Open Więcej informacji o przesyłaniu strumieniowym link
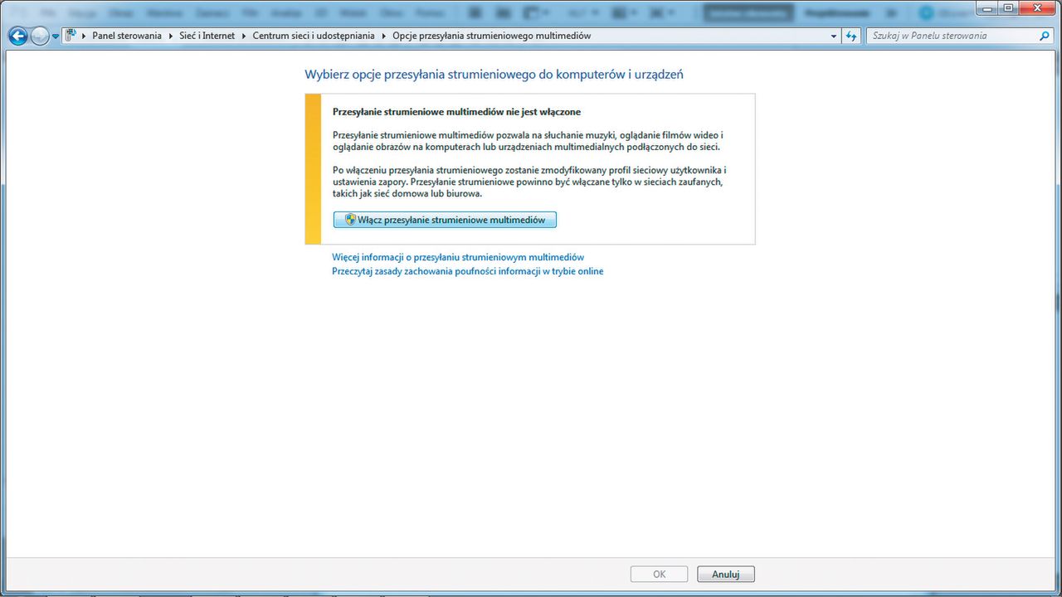 pos(458,257)
